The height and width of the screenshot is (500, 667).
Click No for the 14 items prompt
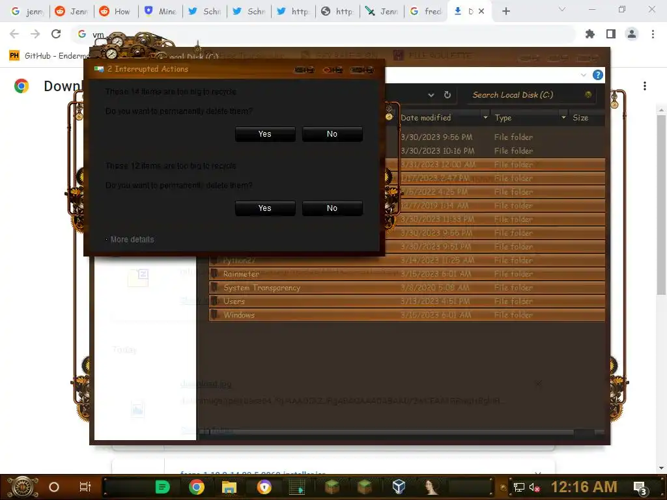(x=332, y=134)
